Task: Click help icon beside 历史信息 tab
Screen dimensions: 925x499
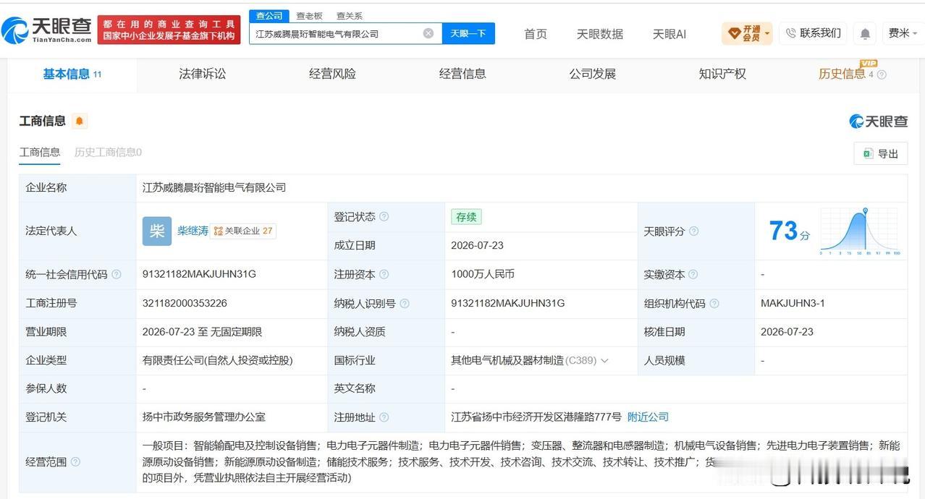Action: pyautogui.click(x=882, y=74)
